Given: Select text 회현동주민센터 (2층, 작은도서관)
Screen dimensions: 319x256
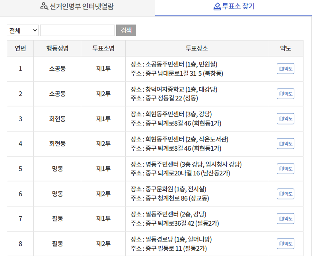Looking at the screenshot, I should pos(187,139).
